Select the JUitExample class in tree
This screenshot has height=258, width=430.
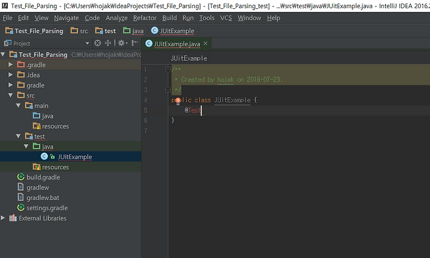click(x=75, y=157)
